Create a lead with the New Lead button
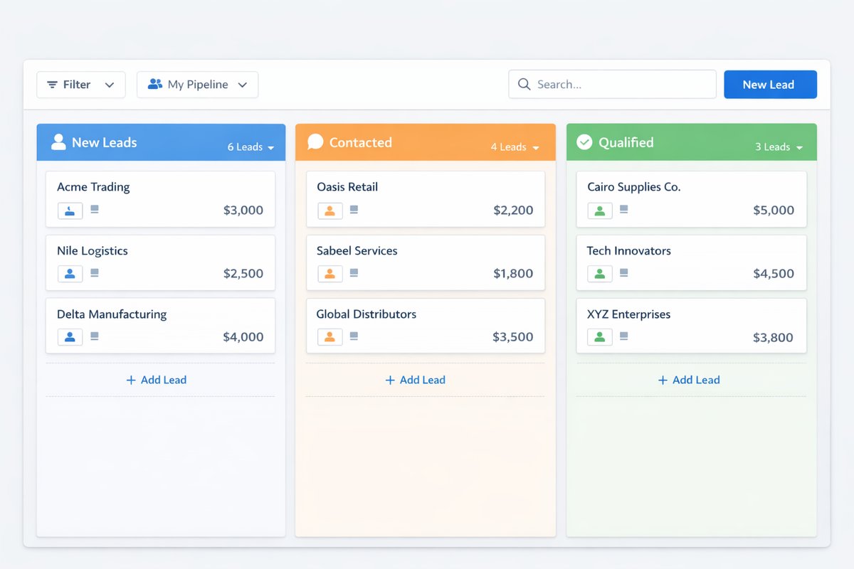The image size is (854, 569). 770,85
